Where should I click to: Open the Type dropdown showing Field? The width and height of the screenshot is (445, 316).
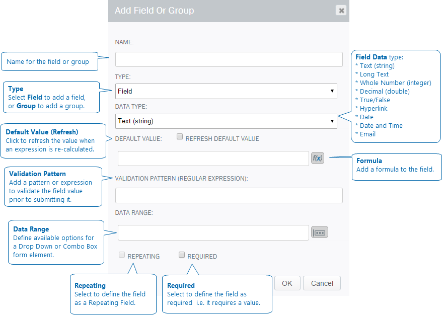[226, 91]
